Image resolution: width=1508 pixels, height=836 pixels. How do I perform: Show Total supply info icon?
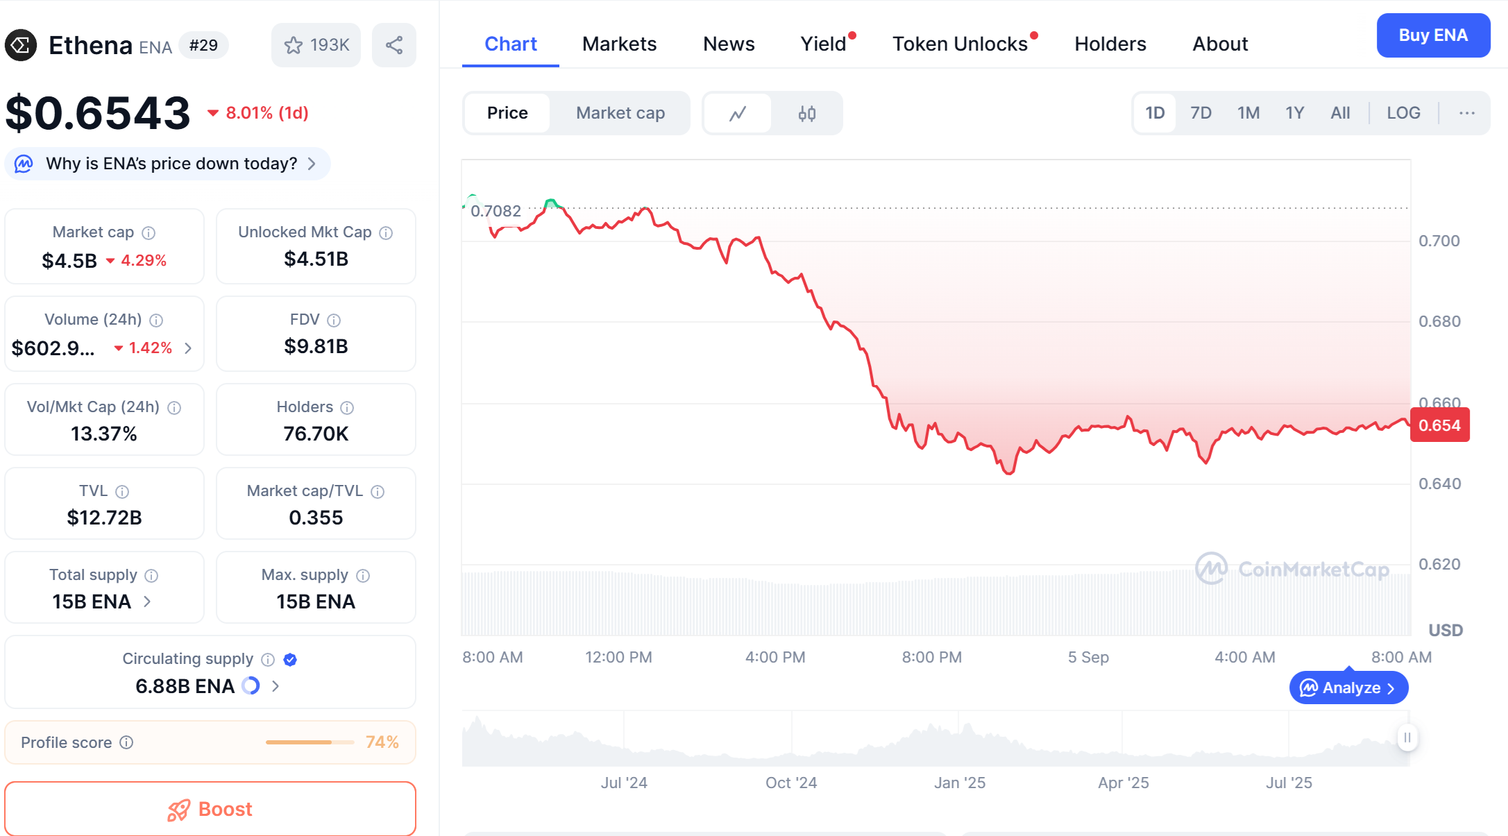click(151, 576)
